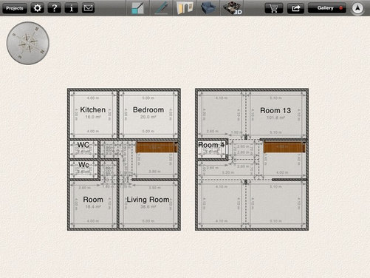
Task: Open help with the question mark icon
Action: [x=55, y=8]
